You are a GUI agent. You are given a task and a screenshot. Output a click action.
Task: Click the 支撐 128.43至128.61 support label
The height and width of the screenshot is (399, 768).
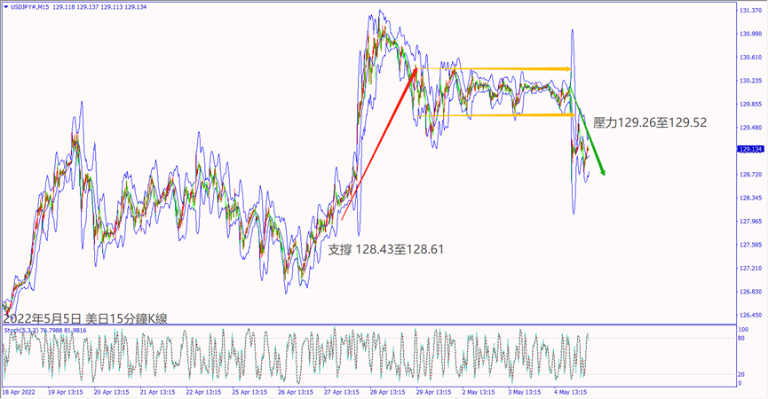coord(386,250)
